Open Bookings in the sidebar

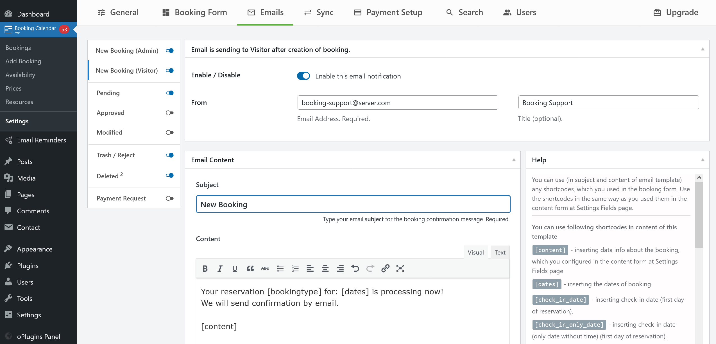[18, 48]
